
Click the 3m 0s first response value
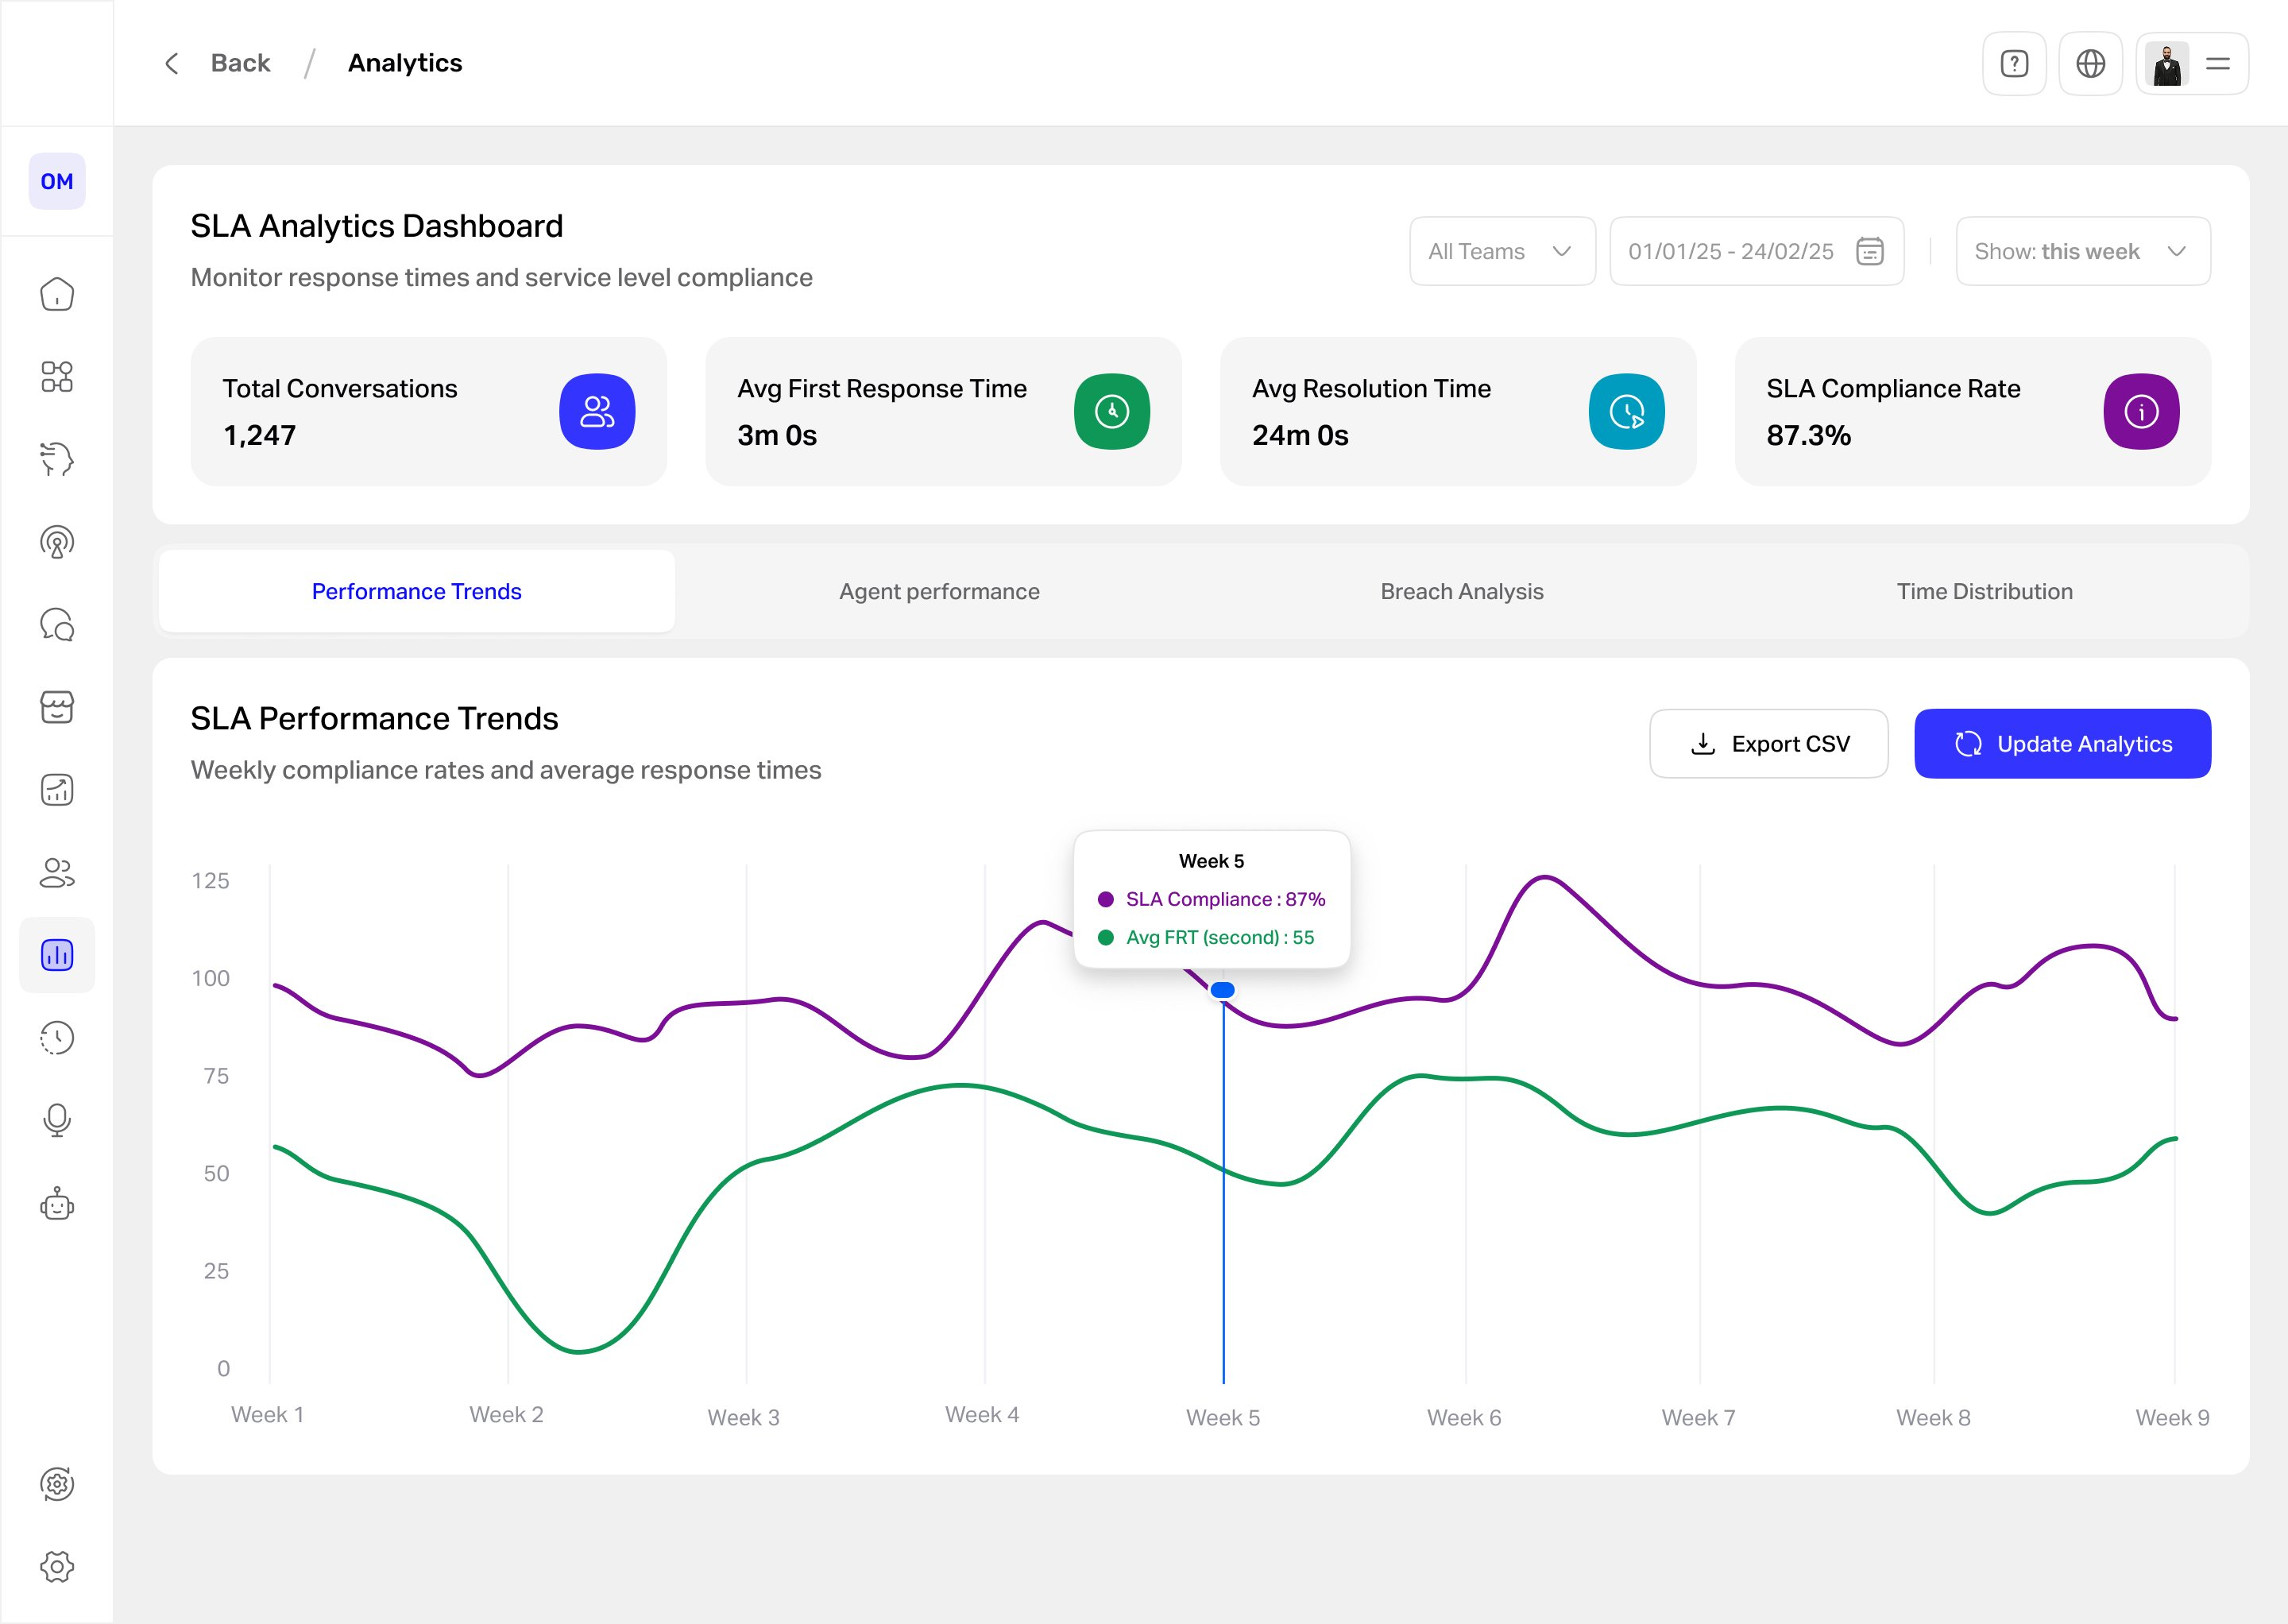coord(777,435)
